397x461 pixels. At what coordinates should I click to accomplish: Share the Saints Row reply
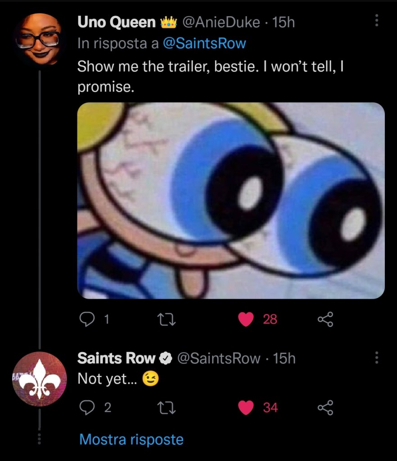(x=325, y=408)
